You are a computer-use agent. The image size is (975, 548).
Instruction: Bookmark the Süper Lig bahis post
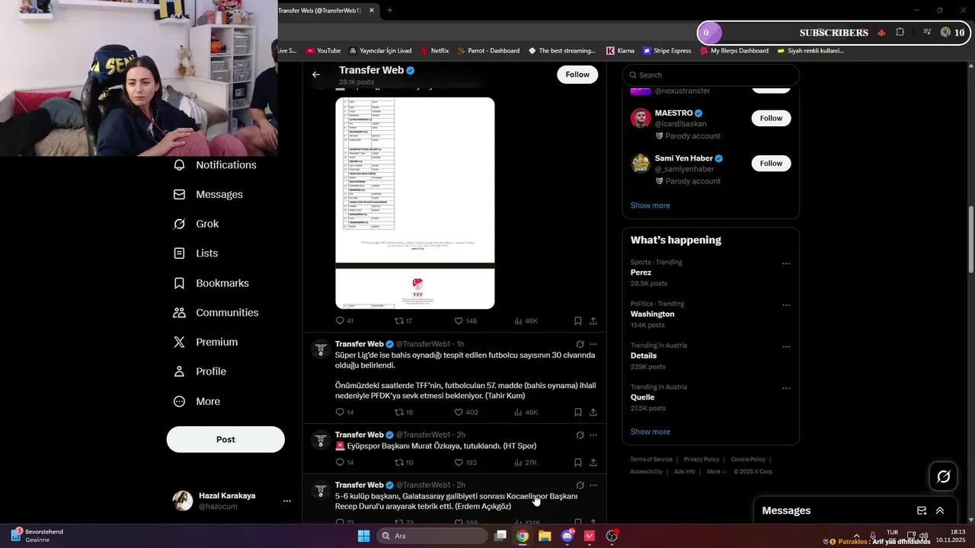pyautogui.click(x=578, y=413)
